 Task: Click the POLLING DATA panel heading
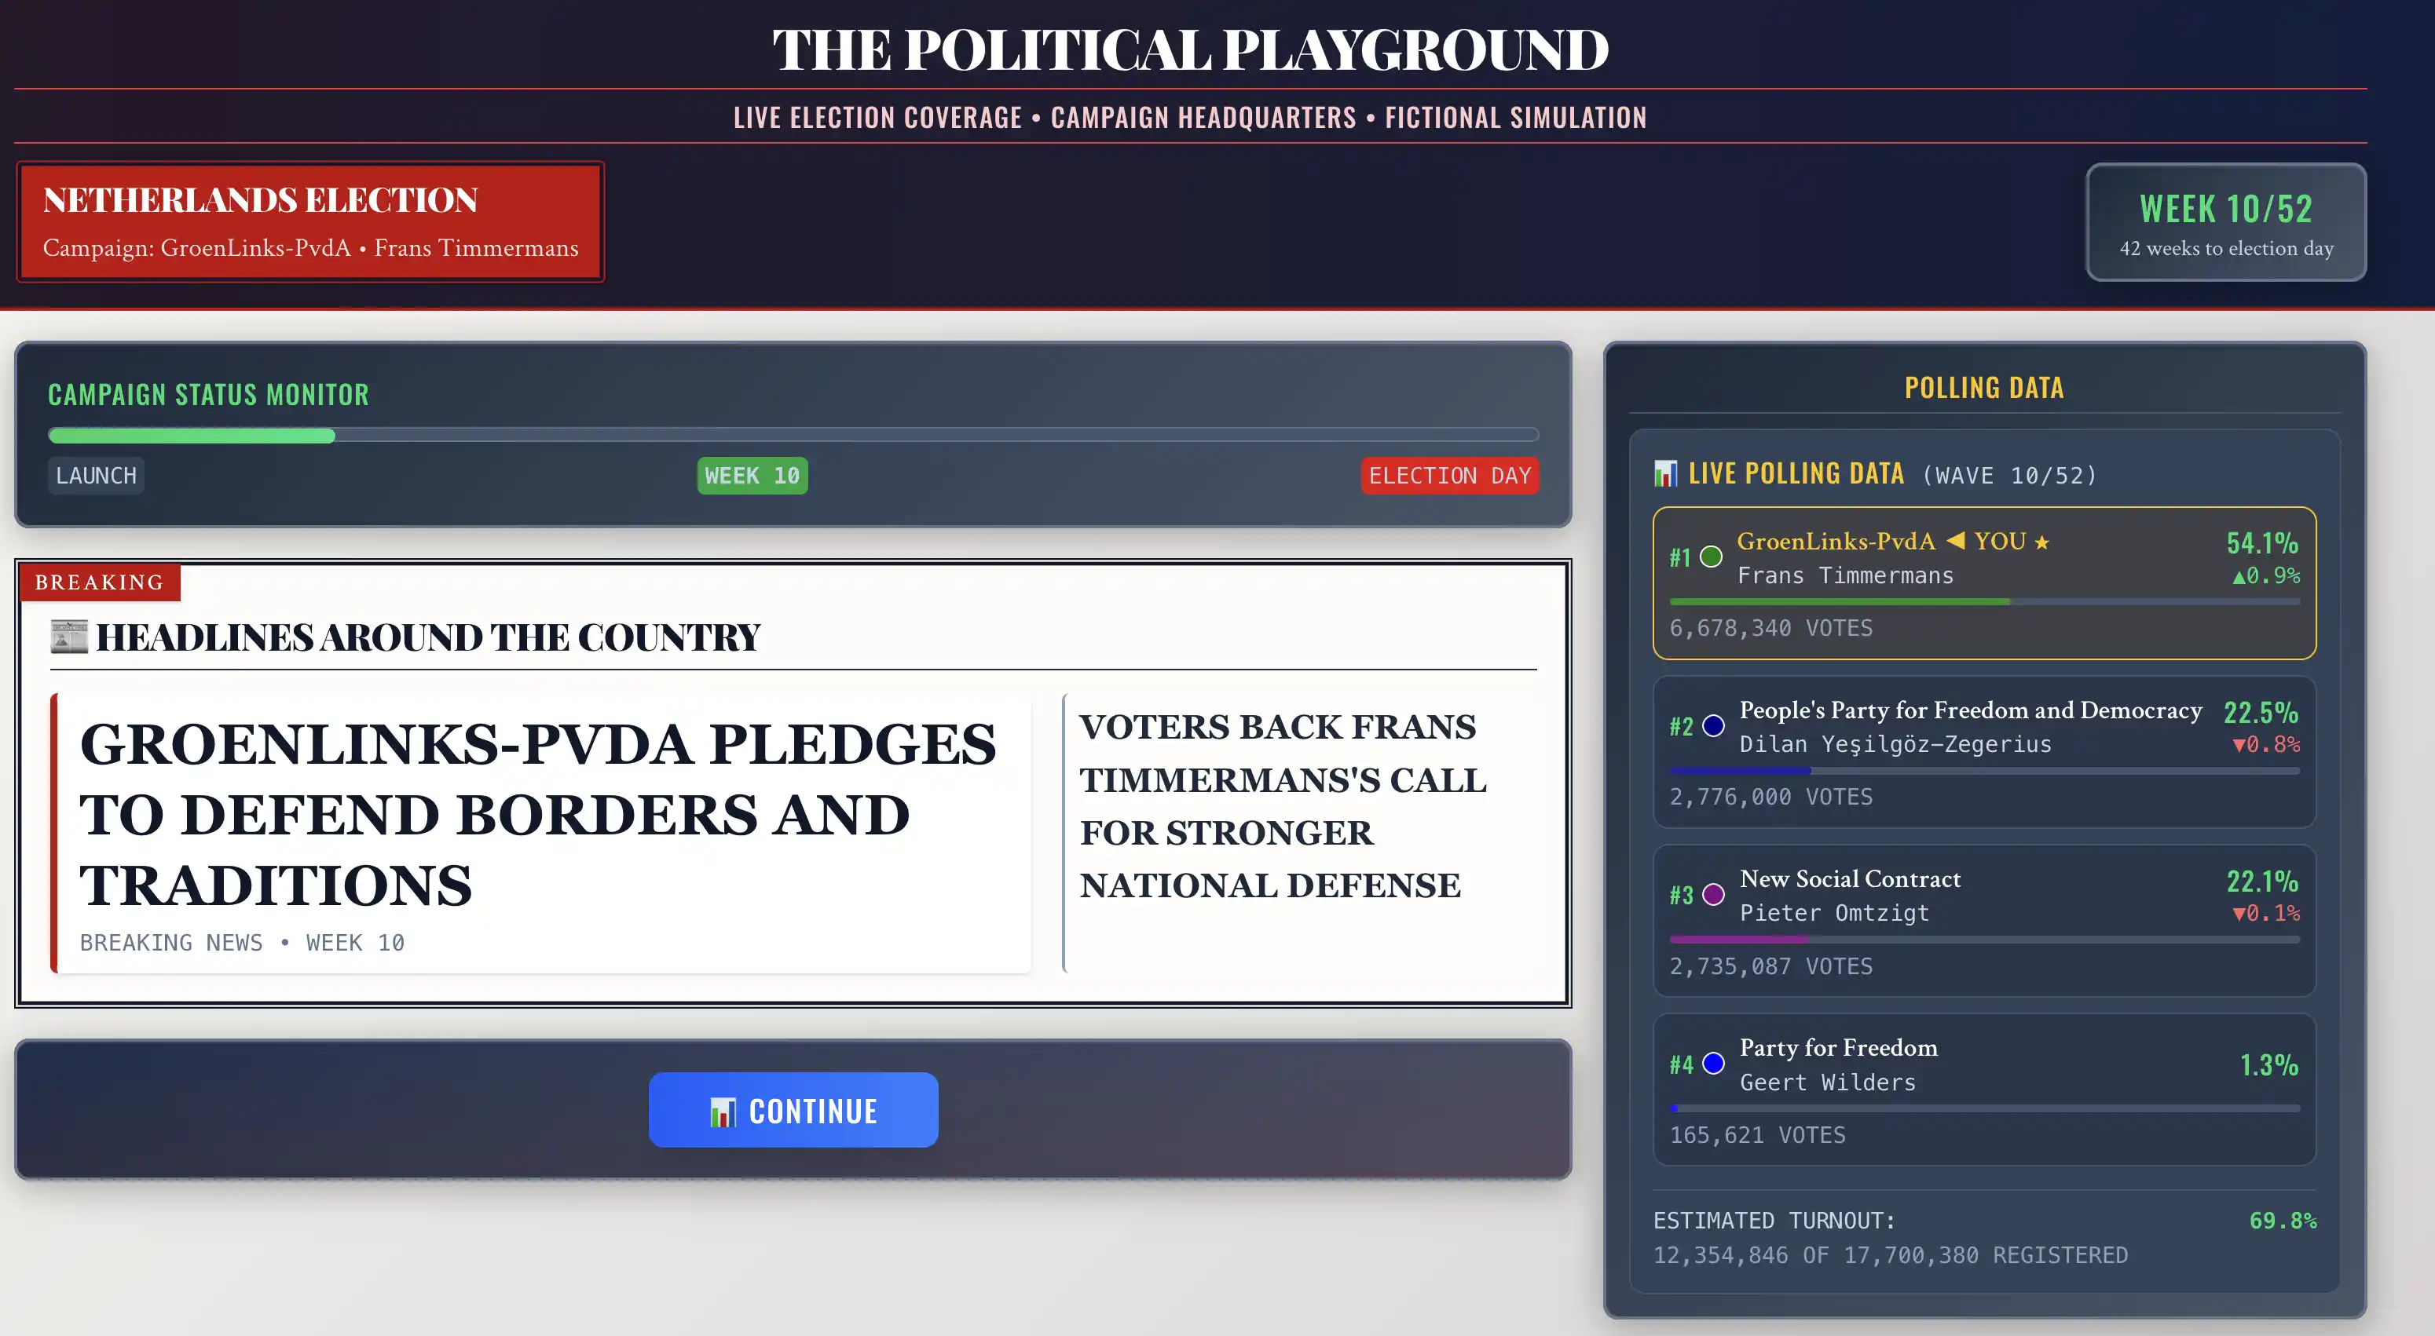click(1984, 388)
